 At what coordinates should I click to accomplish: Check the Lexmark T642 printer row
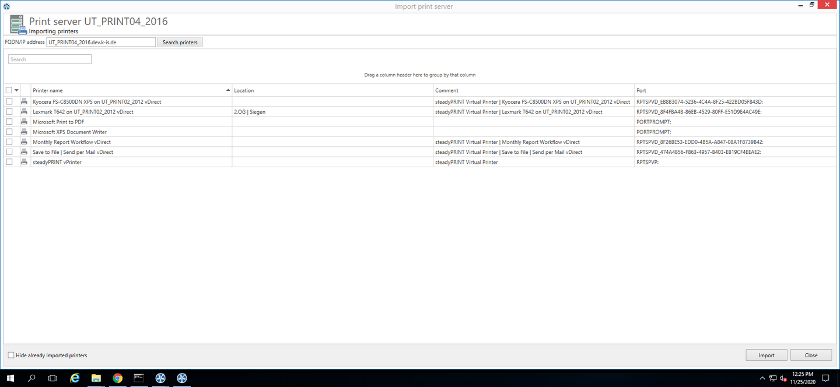[x=9, y=111]
